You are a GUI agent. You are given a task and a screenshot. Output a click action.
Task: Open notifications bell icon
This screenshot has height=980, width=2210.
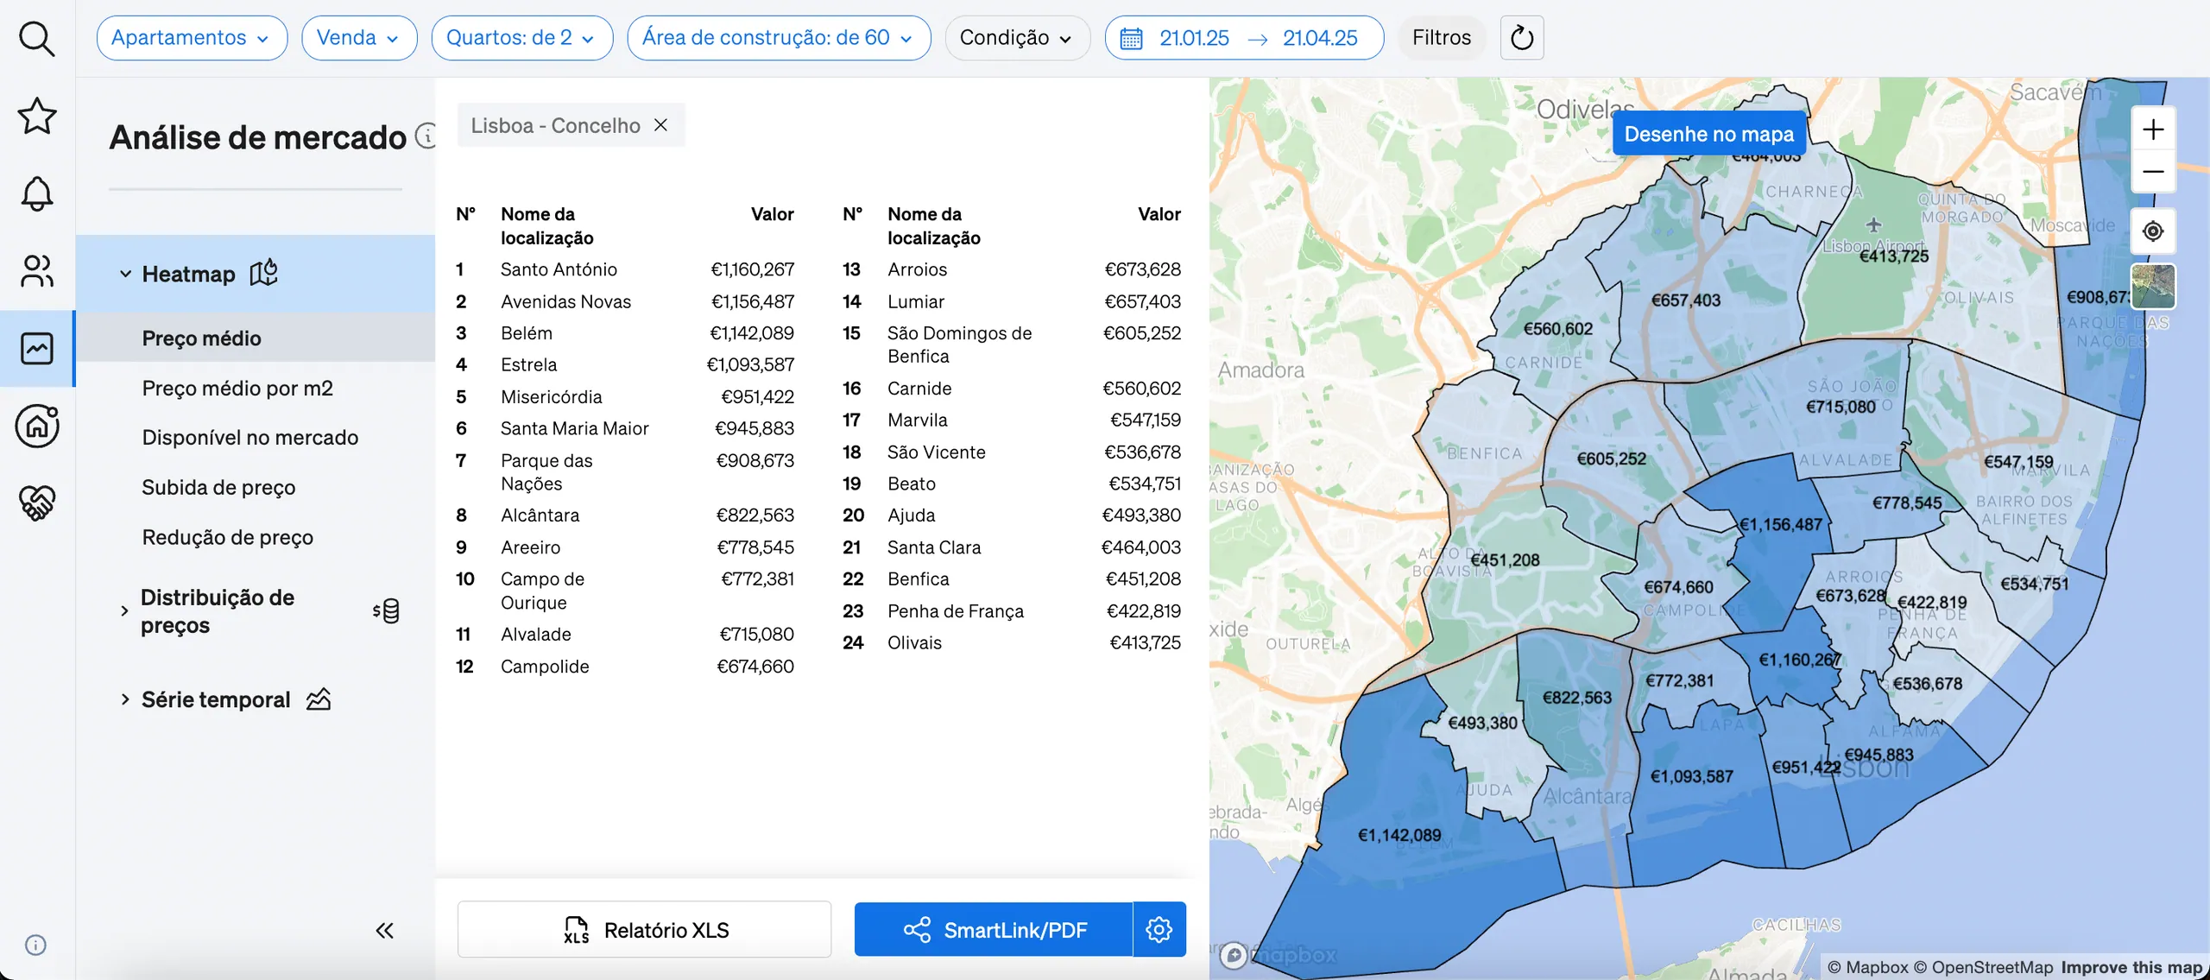37,193
